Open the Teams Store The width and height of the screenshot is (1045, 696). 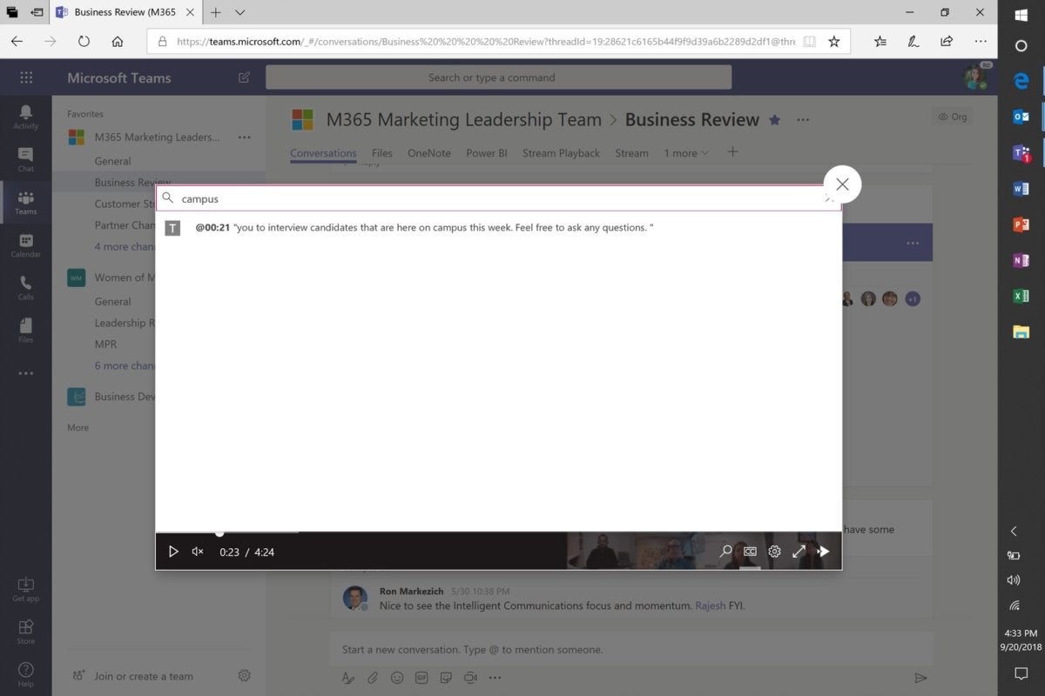[x=25, y=631]
